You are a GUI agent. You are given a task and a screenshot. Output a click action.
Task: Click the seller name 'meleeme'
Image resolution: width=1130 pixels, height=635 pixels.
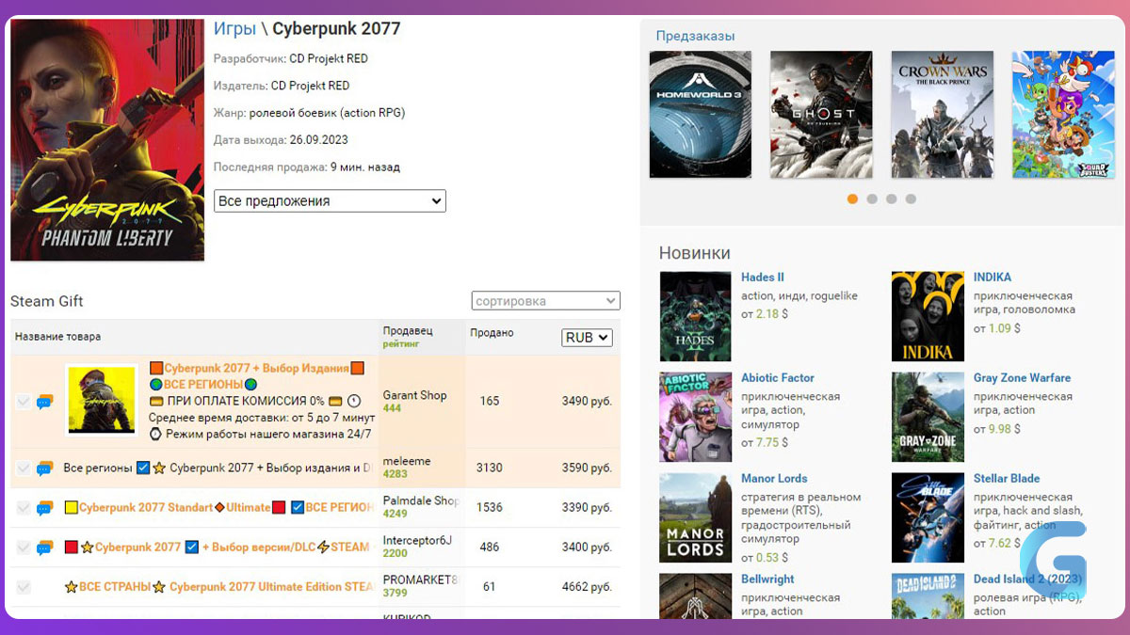pyautogui.click(x=407, y=461)
